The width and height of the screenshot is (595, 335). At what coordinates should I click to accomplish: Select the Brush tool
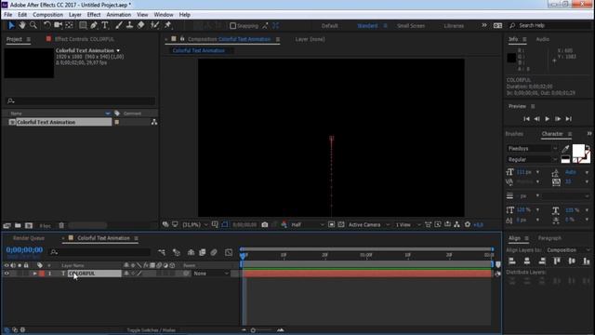coord(119,25)
